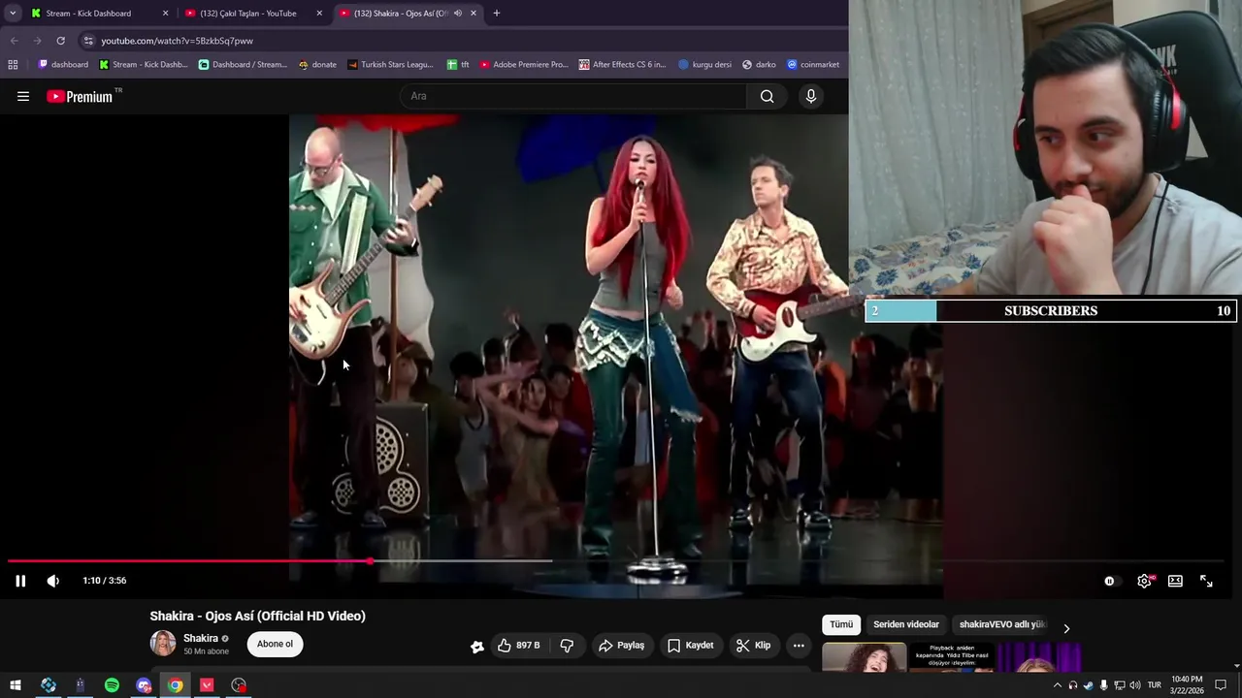Screen dimensions: 1242x698
Task: Open the darko bookmark
Action: [759, 65]
